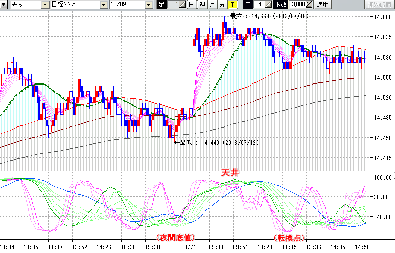This screenshot has width=395, height=253.
Task: Switch chart to daily 日 interval
Action: tap(191, 5)
